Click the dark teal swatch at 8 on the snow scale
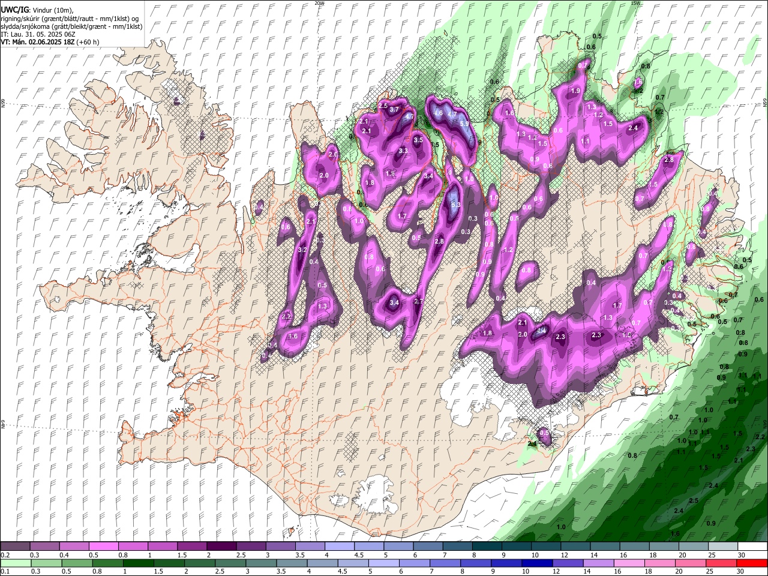Image resolution: width=768 pixels, height=576 pixels. coord(486,547)
